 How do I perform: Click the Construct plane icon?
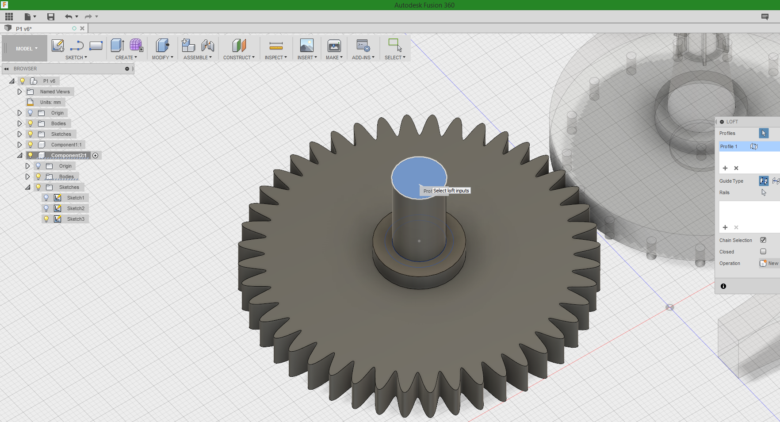point(239,46)
